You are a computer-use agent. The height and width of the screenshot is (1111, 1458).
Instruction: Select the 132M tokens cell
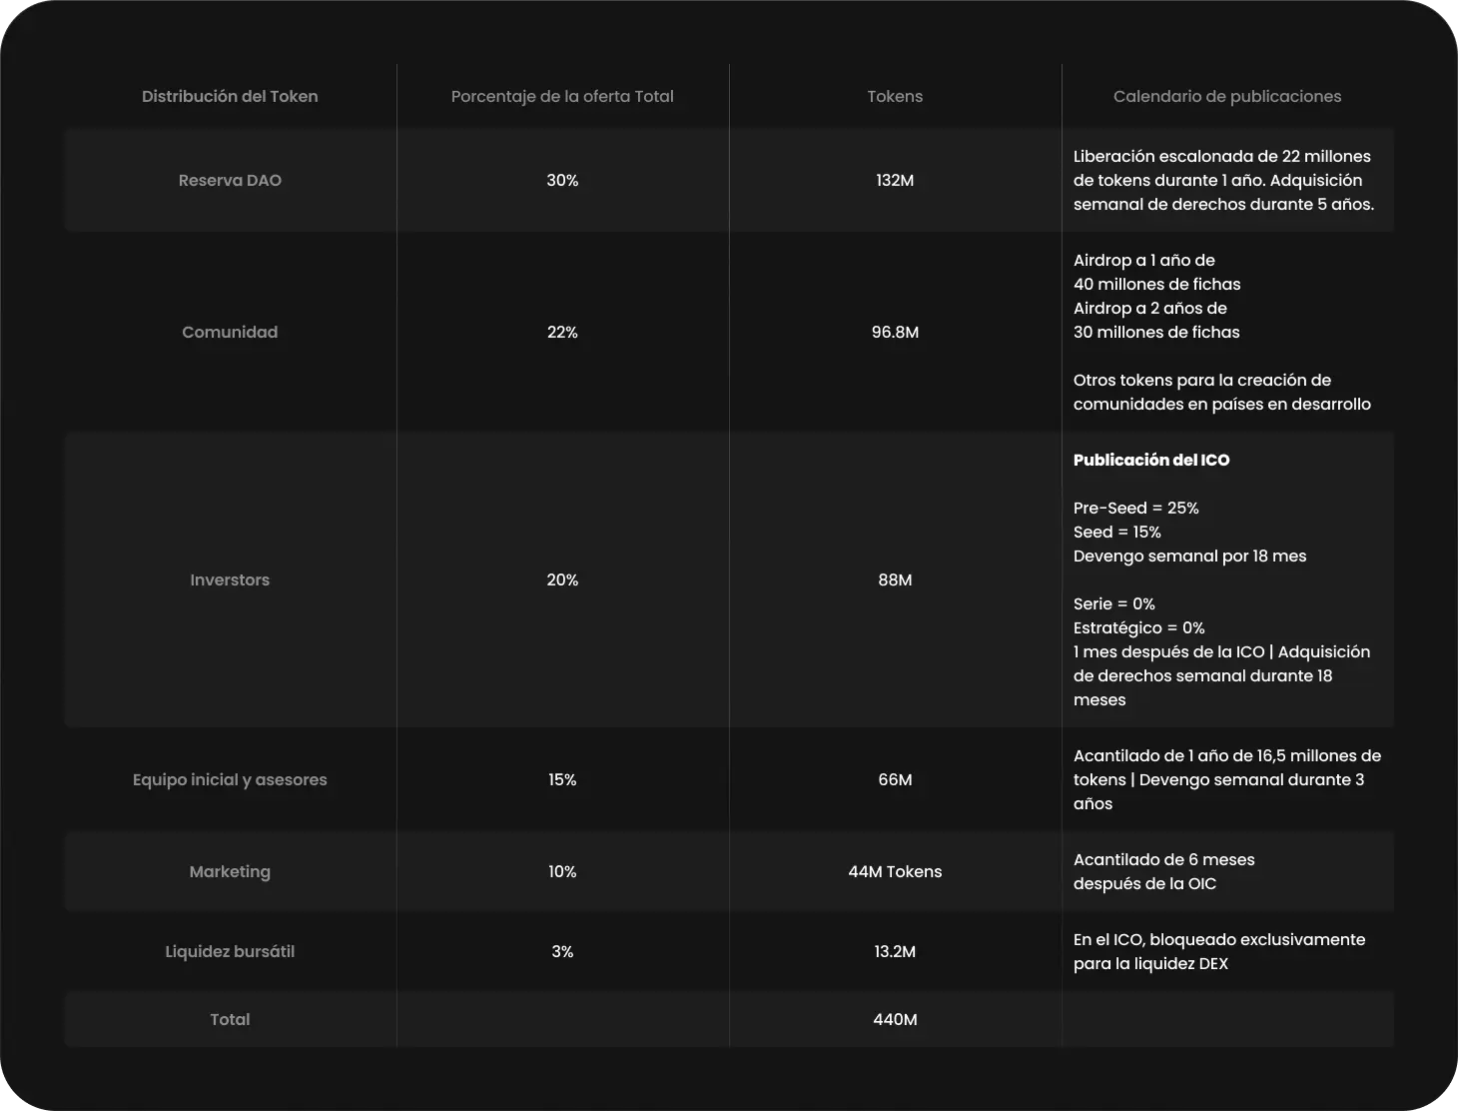tap(895, 181)
